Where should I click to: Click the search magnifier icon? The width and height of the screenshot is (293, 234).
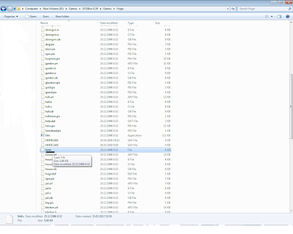[x=290, y=9]
